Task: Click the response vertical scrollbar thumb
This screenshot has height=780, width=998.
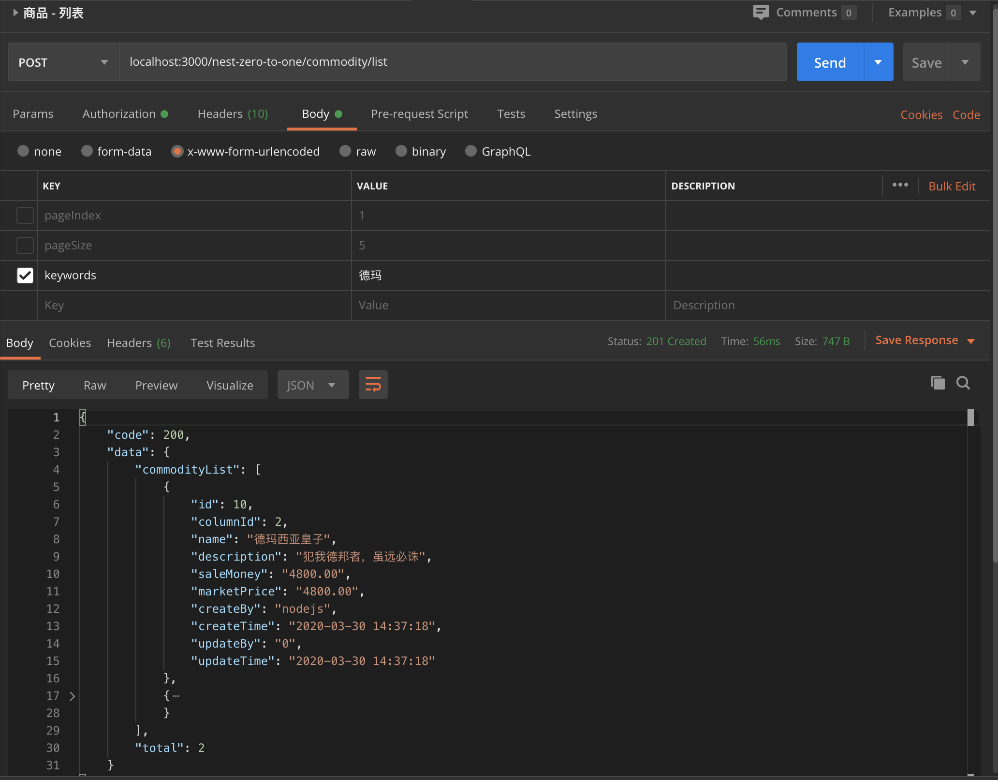Action: pyautogui.click(x=970, y=418)
